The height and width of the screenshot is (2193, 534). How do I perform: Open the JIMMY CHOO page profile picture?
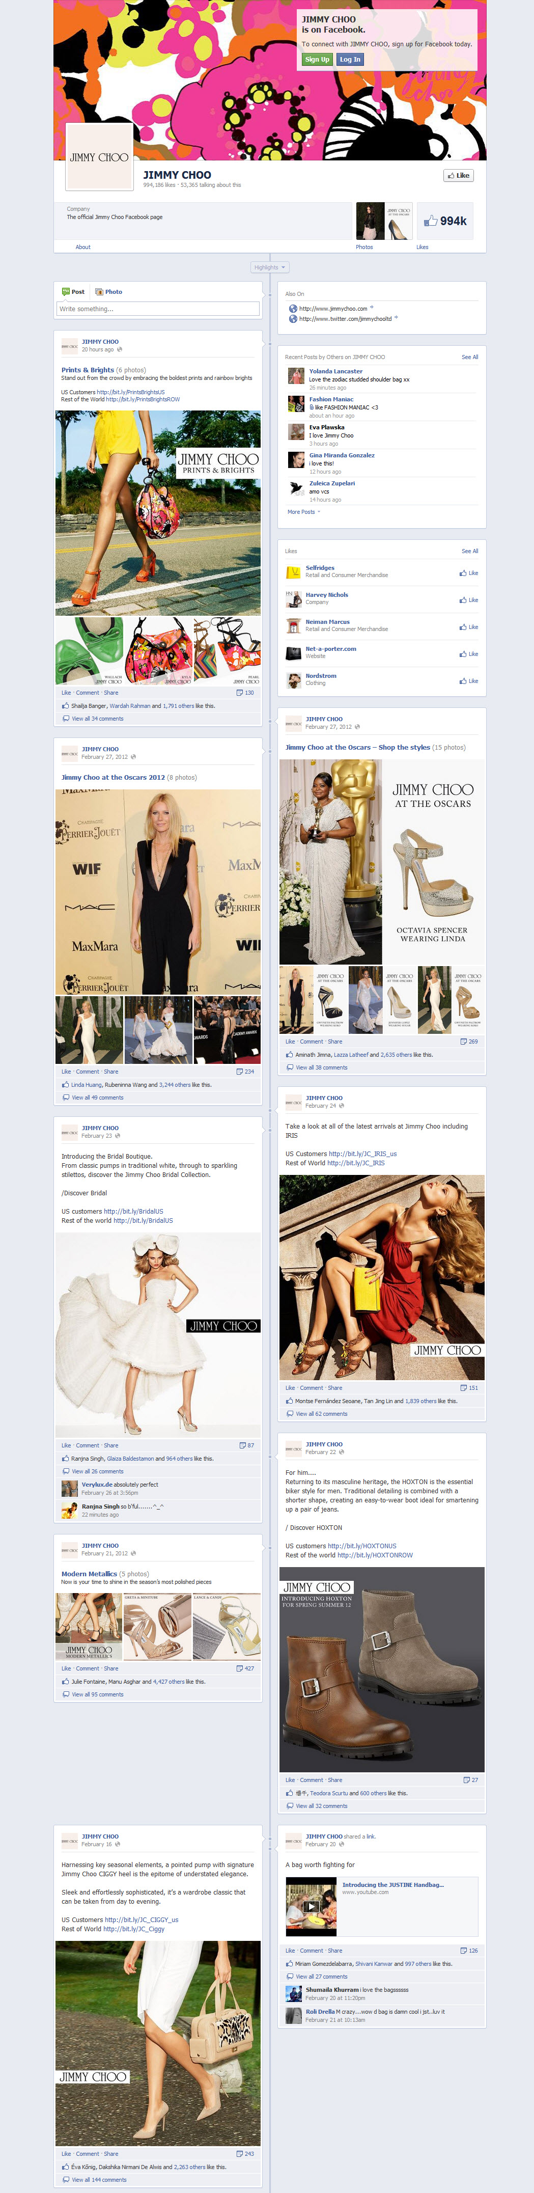pyautogui.click(x=99, y=157)
